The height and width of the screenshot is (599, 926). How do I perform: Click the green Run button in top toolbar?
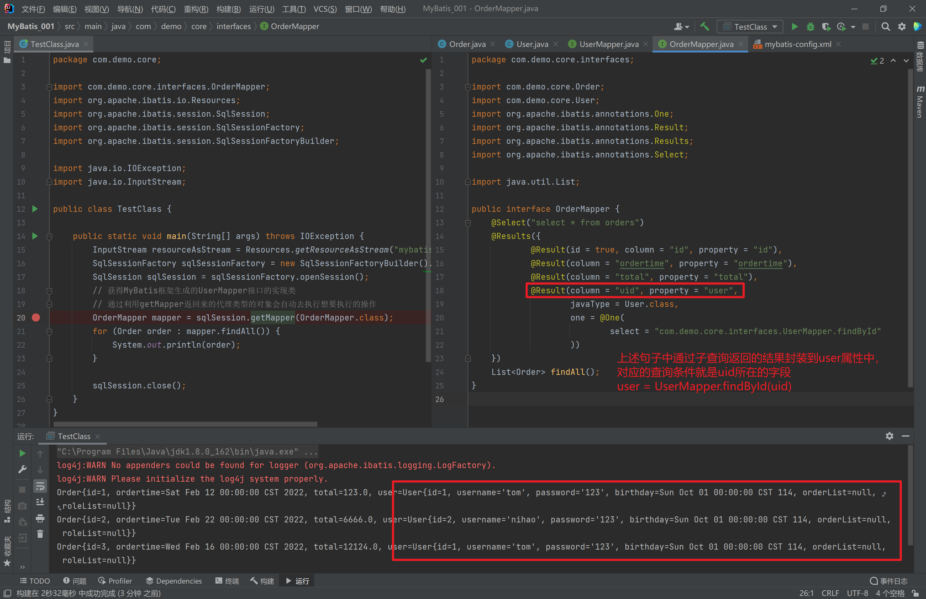794,27
